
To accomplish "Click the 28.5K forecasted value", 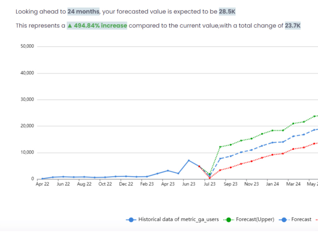I will 227,11.
